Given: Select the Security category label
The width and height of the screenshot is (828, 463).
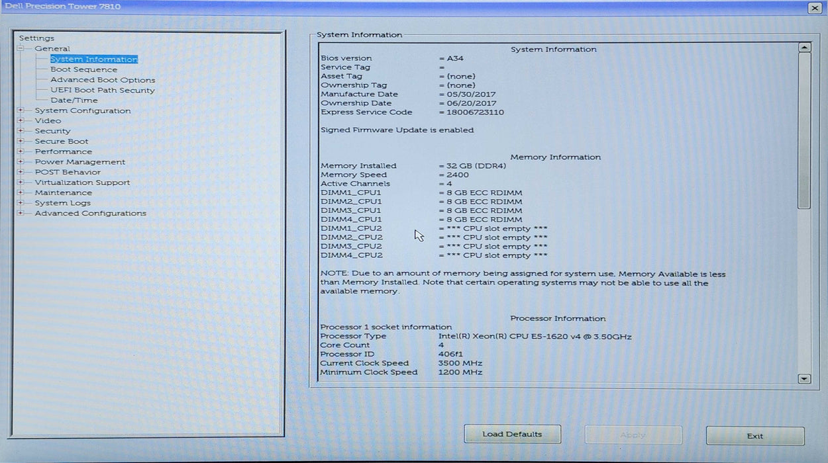Looking at the screenshot, I should point(52,131).
